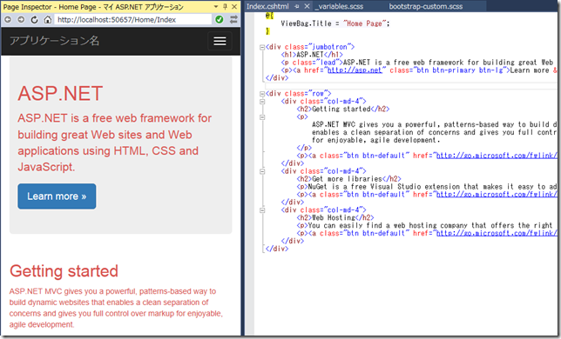
Task: Toggle the hamburger navigation menu
Action: [220, 41]
